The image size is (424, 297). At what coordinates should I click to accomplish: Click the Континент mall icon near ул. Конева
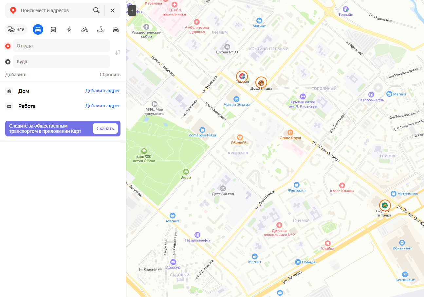point(402,242)
